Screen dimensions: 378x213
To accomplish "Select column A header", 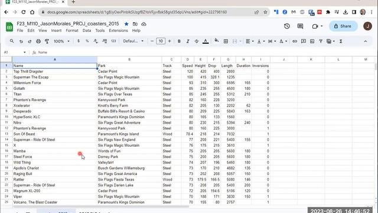I will (x=55, y=59).
